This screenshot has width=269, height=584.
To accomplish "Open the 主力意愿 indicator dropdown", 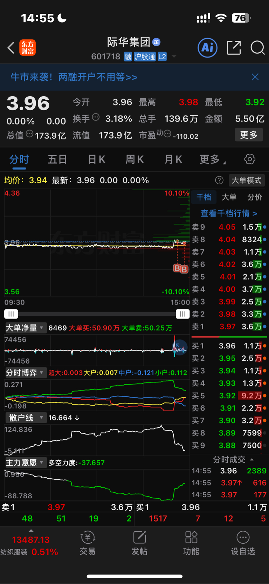I will 25,462.
